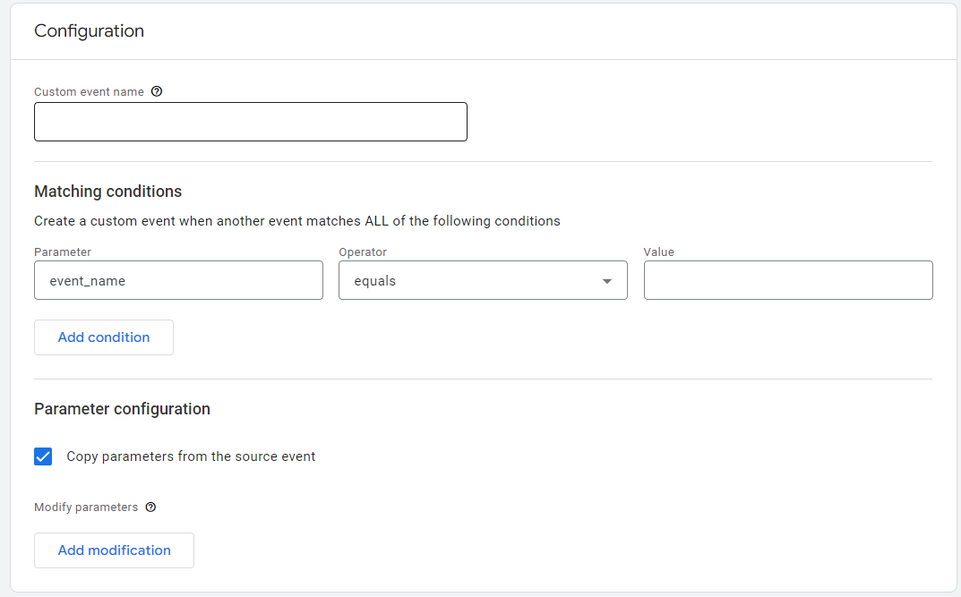This screenshot has height=597, width=961.
Task: Click the Add modification button
Action: coord(114,550)
